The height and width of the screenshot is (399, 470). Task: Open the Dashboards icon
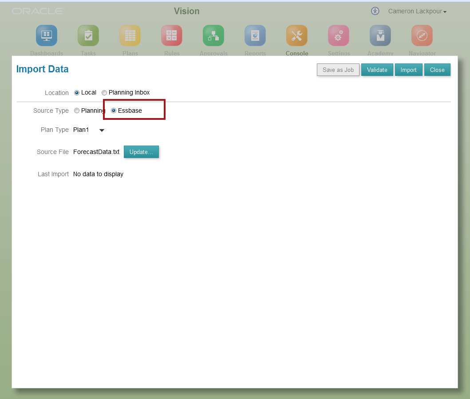point(47,36)
